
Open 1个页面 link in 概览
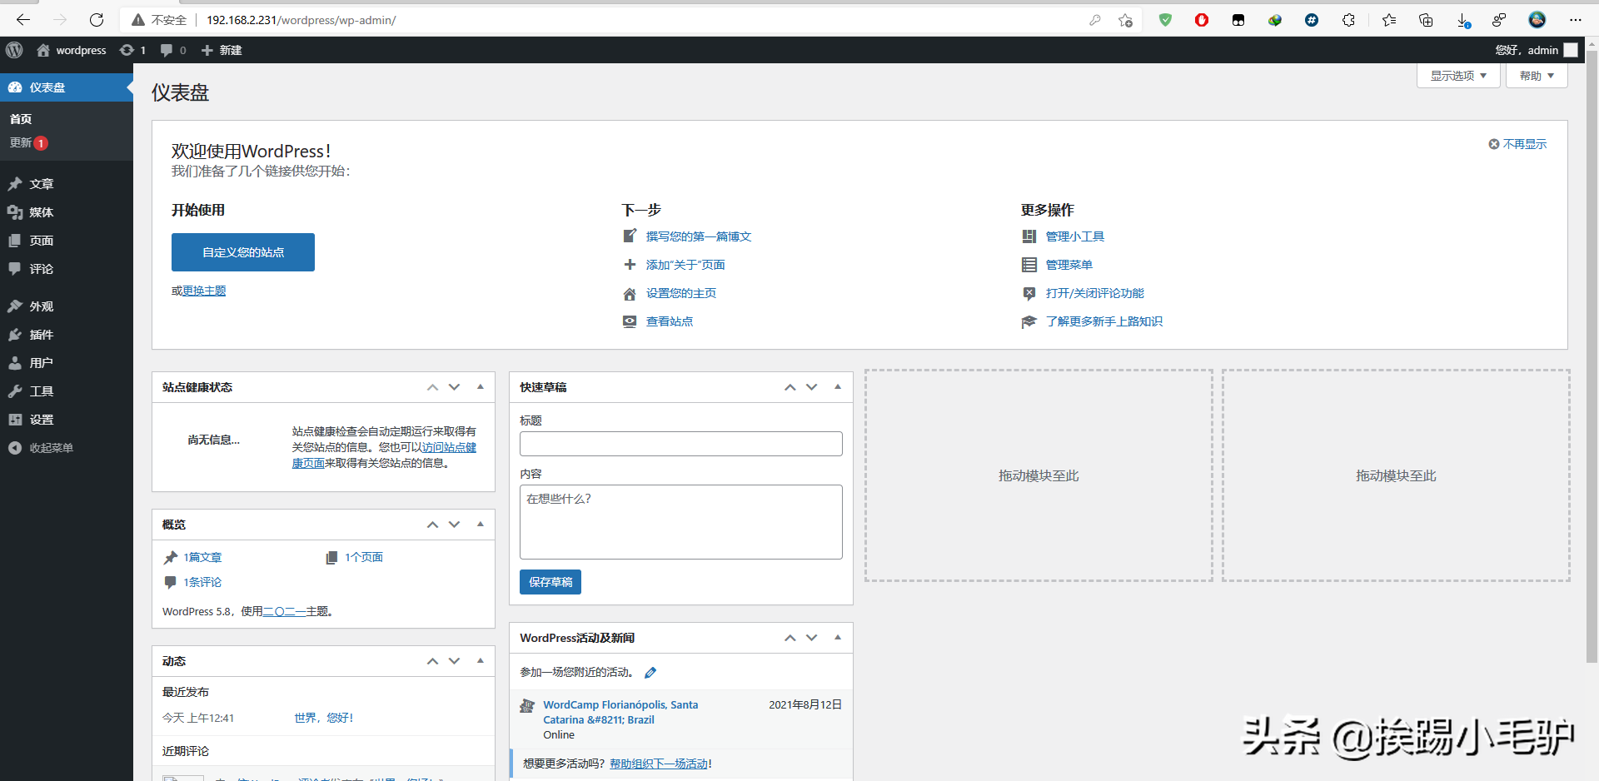tap(364, 557)
